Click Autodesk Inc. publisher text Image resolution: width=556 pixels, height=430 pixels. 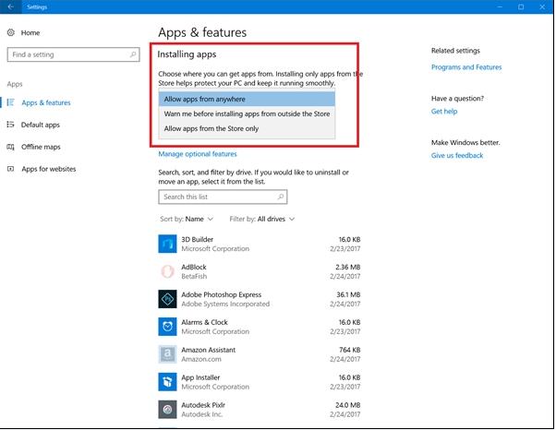pos(201,414)
